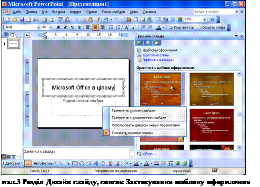Toggle center text alignment

tap(95, 27)
